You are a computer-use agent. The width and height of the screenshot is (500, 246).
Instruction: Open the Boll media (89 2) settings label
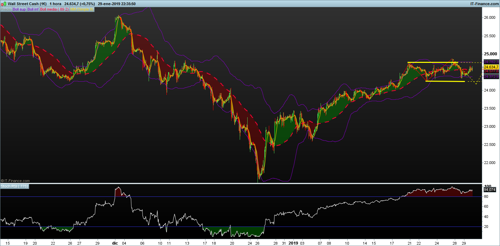click(54, 9)
